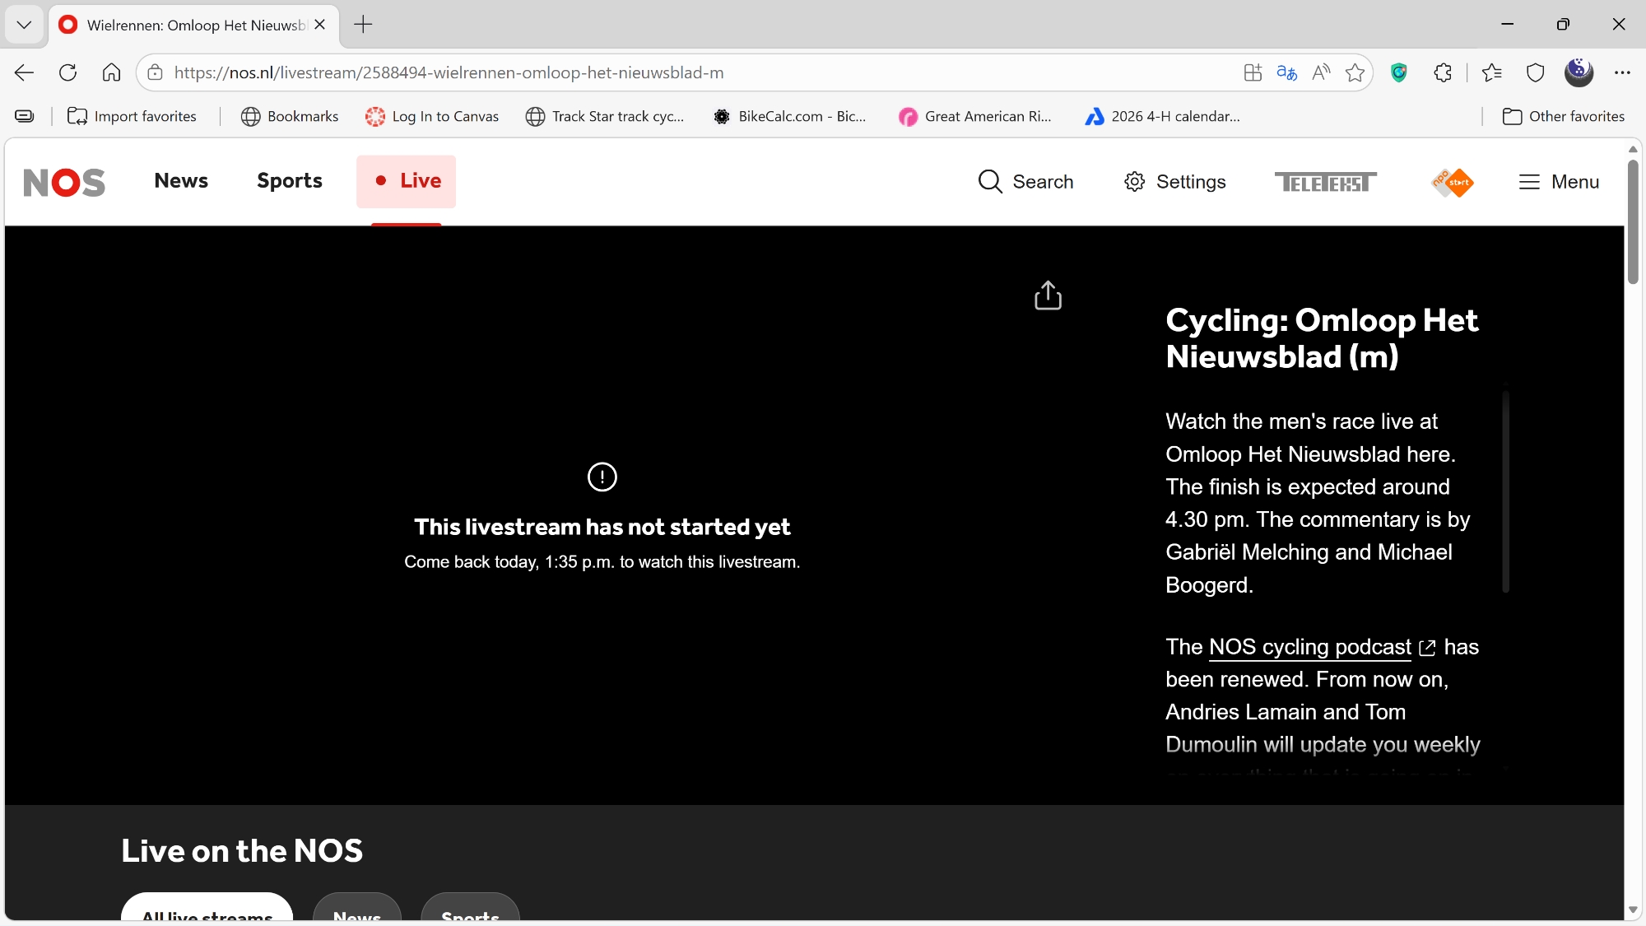Add this page to favorites with star icon

(x=1355, y=72)
